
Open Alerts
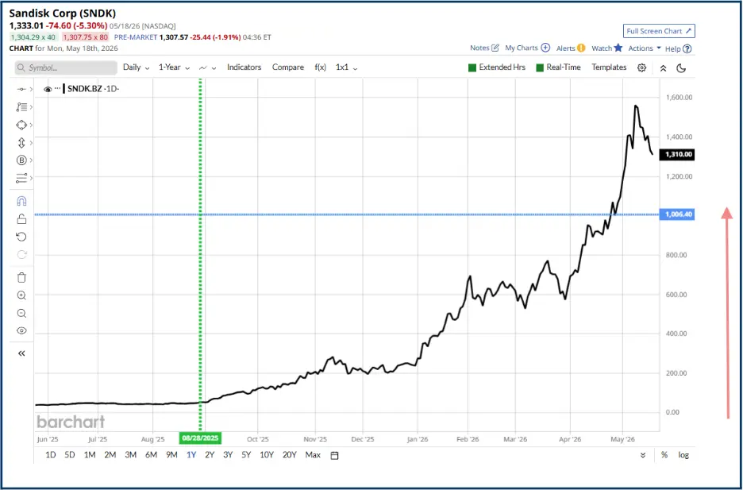(571, 48)
